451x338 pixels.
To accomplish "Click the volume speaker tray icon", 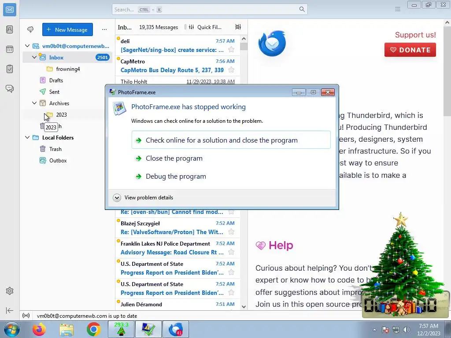I will [407, 330].
